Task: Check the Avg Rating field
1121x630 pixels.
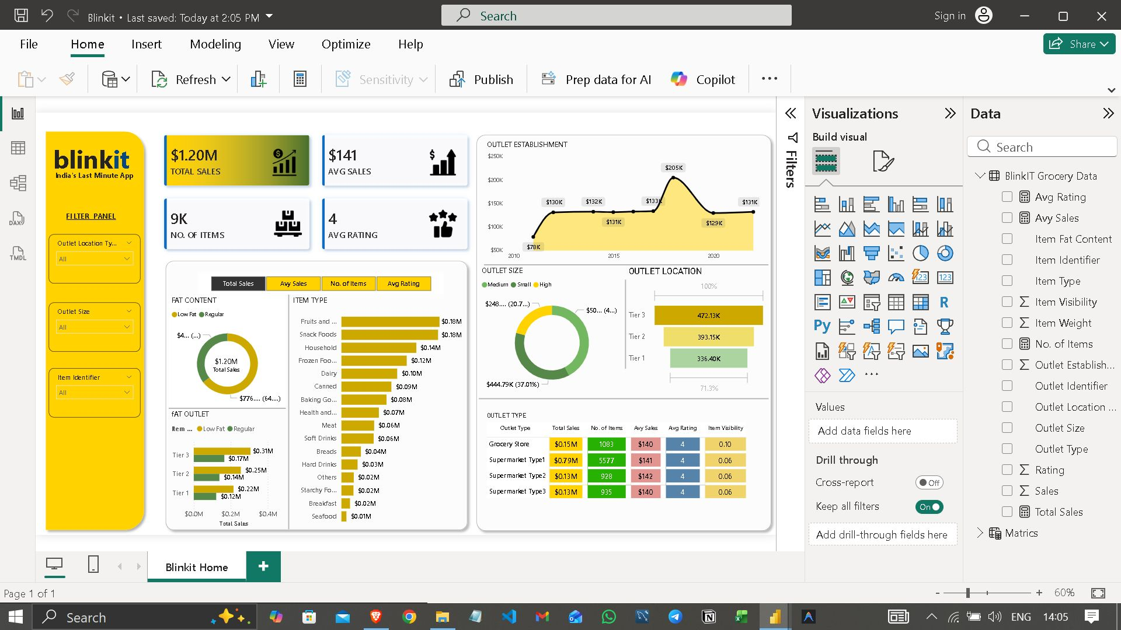Action: point(1007,197)
